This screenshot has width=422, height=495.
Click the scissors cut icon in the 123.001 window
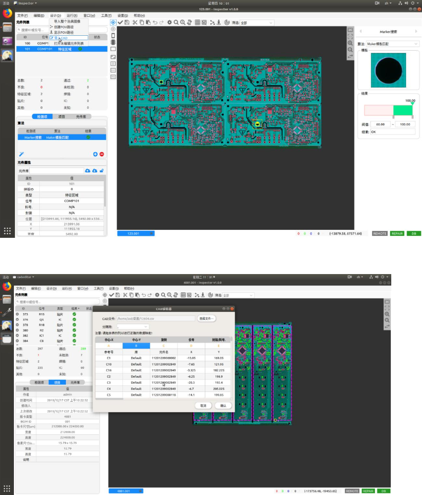135,22
